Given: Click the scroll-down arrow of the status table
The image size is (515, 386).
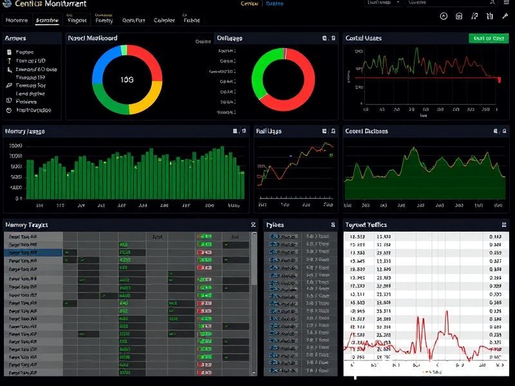Looking at the screenshot, I should coord(254,373).
